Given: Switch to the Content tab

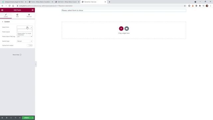Looking at the screenshot, I should click(6, 15).
